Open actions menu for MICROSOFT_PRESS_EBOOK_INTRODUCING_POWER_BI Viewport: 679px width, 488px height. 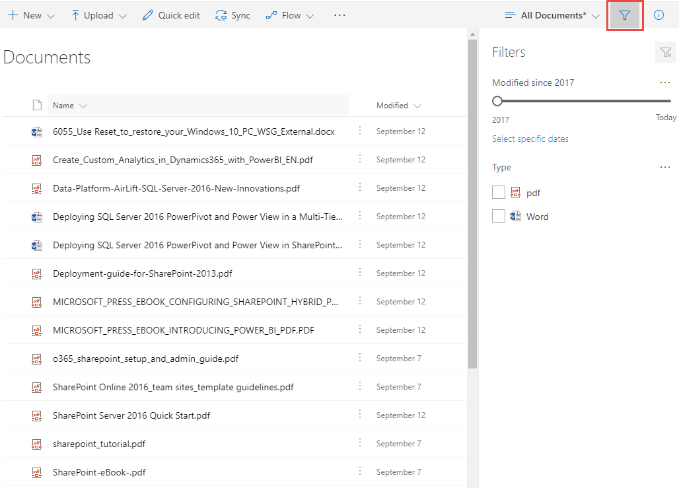tap(360, 329)
